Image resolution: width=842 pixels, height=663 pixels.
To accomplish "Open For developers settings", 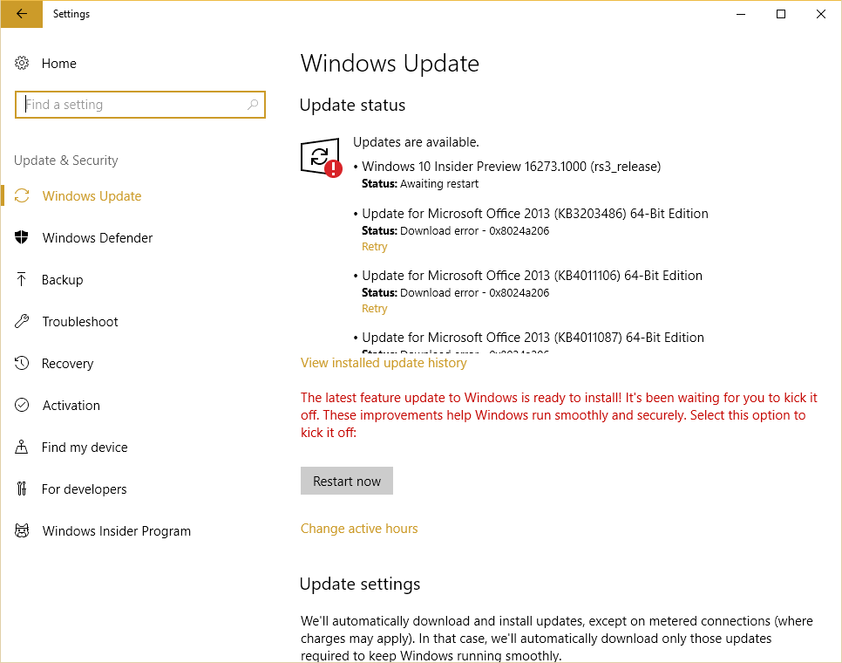I will (84, 489).
